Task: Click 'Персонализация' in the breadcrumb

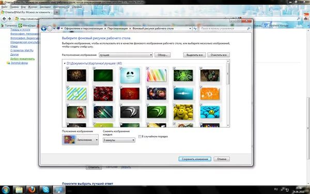Action: [117, 28]
